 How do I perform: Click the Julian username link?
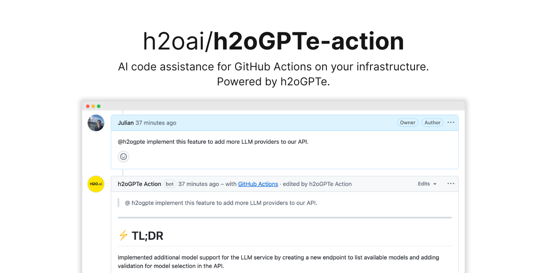pyautogui.click(x=126, y=123)
